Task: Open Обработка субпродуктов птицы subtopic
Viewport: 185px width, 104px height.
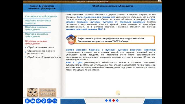Action: point(44,57)
